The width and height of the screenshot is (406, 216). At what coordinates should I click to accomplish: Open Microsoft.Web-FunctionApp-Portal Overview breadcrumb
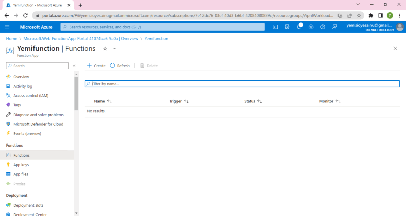tap(81, 39)
